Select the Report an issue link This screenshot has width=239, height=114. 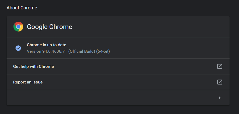[x=28, y=82]
